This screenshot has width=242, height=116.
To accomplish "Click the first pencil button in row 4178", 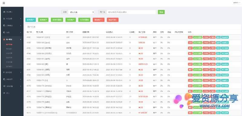I will [206, 86].
